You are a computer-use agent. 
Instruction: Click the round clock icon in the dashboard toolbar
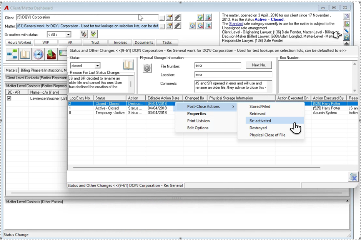tap(38, 54)
